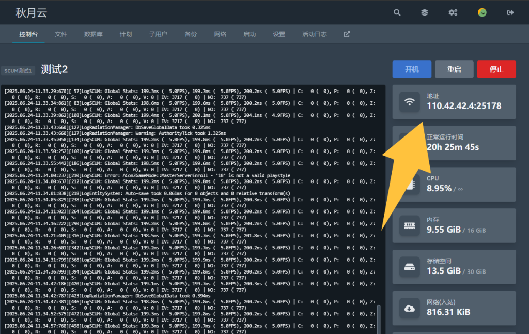The width and height of the screenshot is (529, 334).
Task: Click the sign out icon
Action: [511, 13]
